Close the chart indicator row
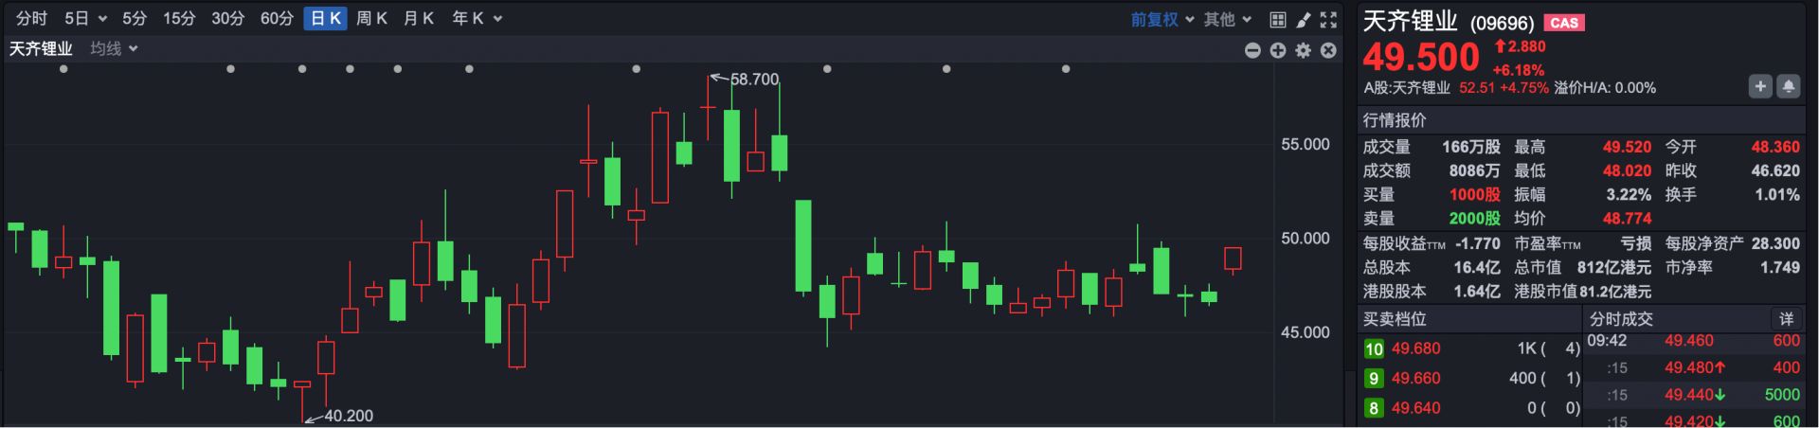 [1328, 50]
